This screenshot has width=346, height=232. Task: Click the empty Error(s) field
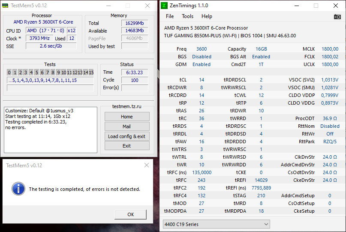coord(135,87)
